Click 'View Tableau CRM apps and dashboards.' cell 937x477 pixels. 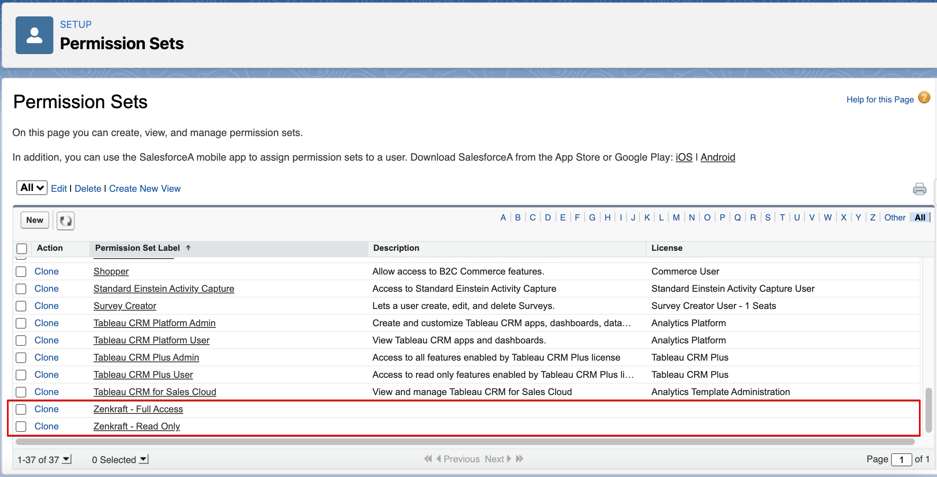(459, 341)
